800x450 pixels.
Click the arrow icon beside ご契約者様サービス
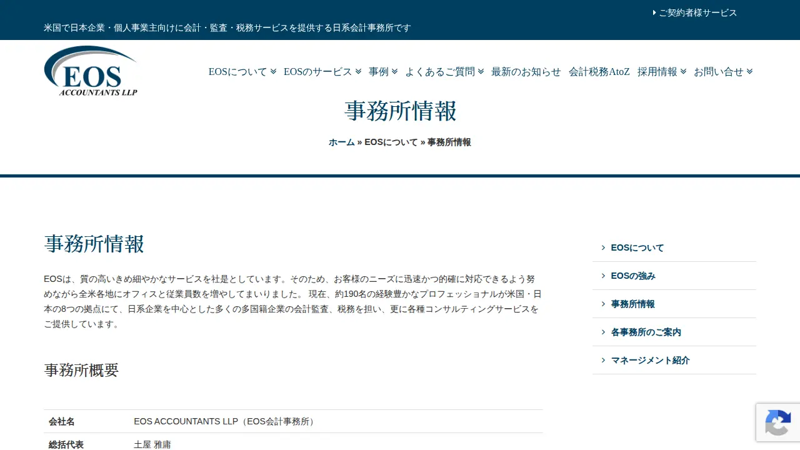pyautogui.click(x=654, y=12)
